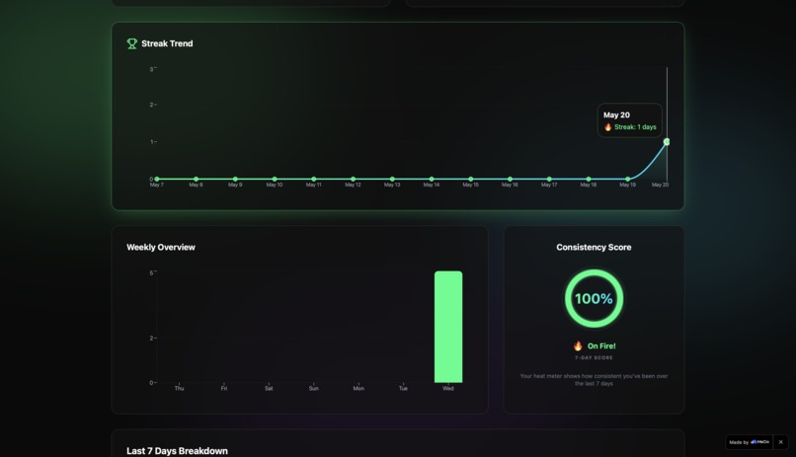Screen dimensions: 796x457
Task: Click the 3 value on Streak Trend y-axis
Action: click(151, 69)
